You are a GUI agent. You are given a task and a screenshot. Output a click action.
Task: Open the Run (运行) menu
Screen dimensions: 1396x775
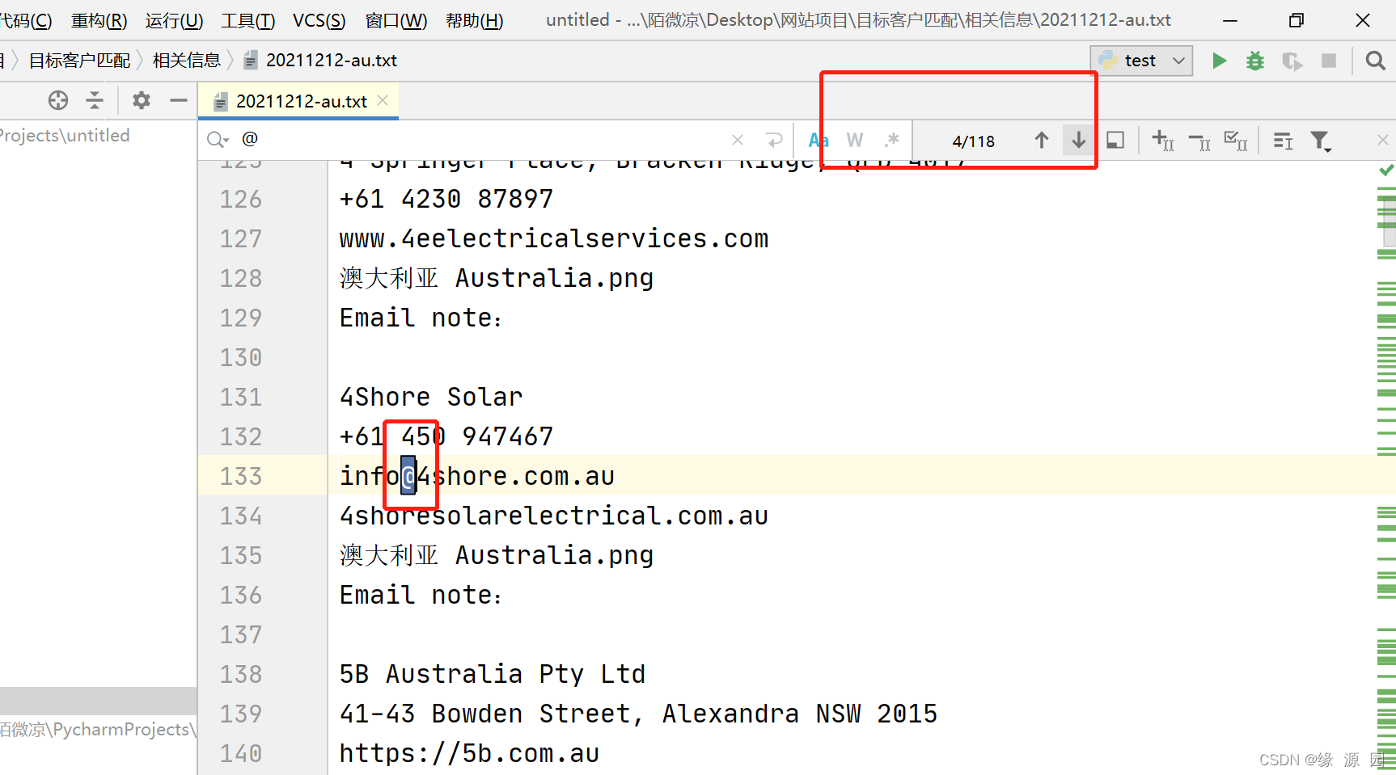point(174,20)
